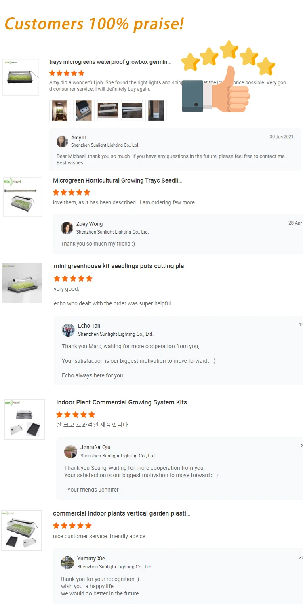Open Amy Li's profile avatar
The height and width of the screenshot is (606, 303).
pyautogui.click(x=62, y=141)
